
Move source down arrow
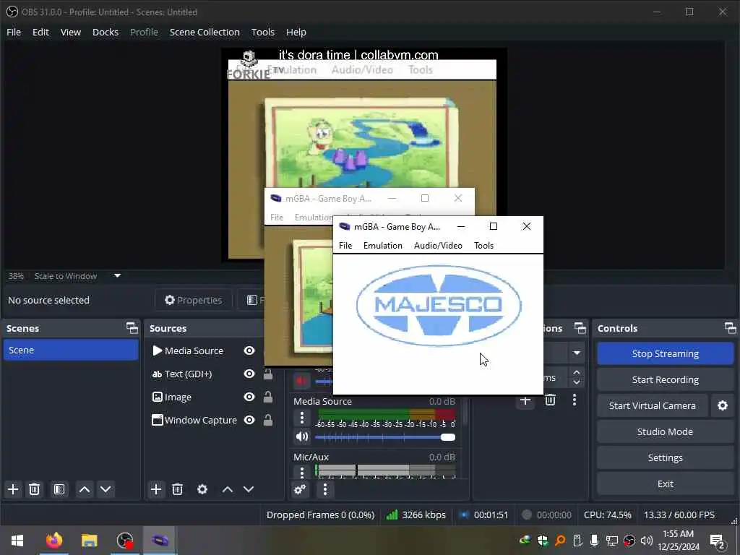(x=249, y=489)
